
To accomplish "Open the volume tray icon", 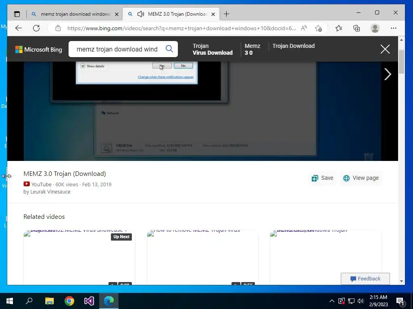I will pos(361,301).
